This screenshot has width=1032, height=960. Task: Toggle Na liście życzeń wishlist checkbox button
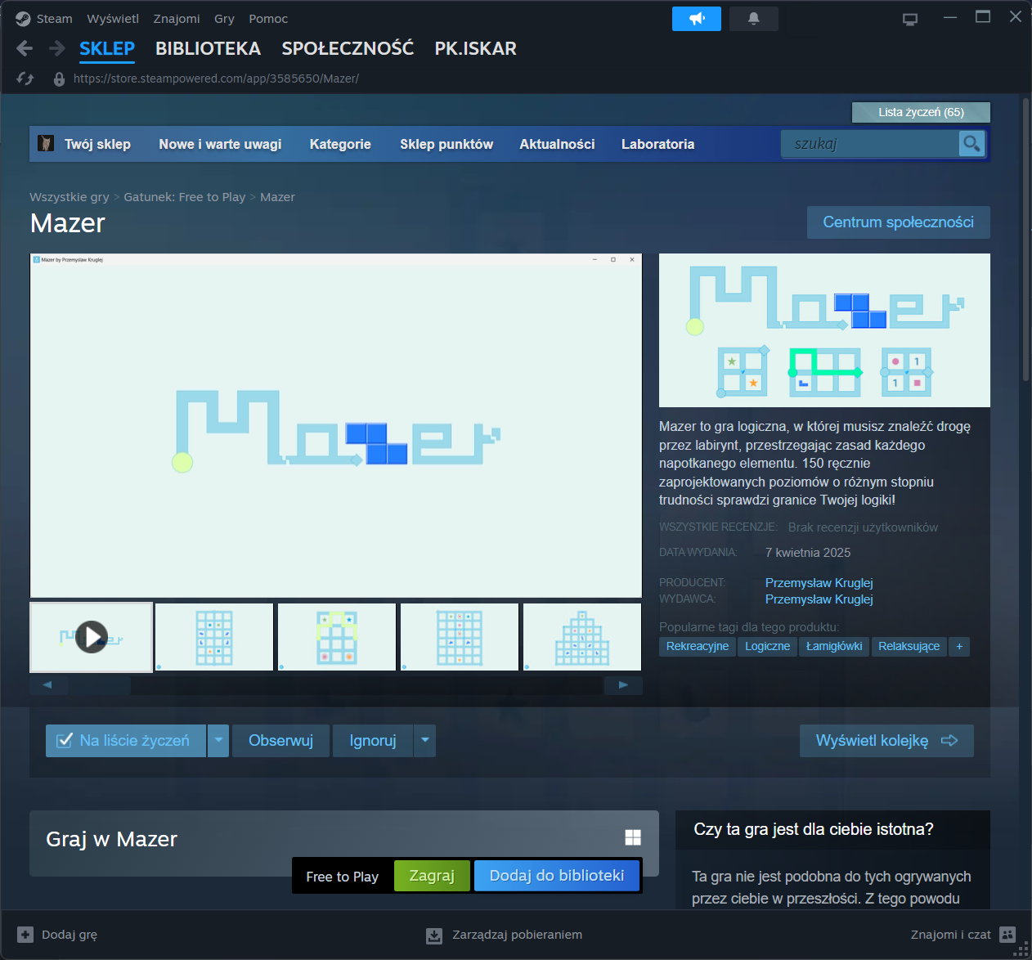[126, 741]
